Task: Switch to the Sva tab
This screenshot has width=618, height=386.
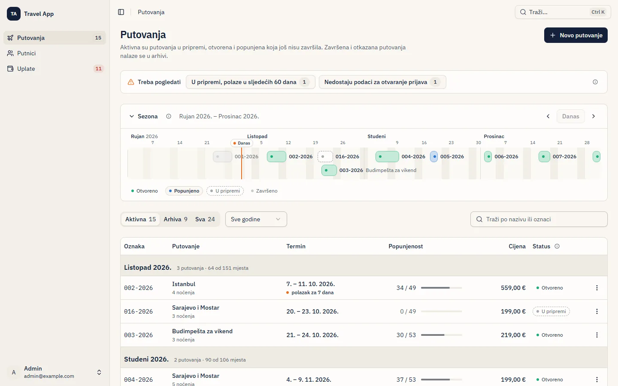Action: point(205,219)
